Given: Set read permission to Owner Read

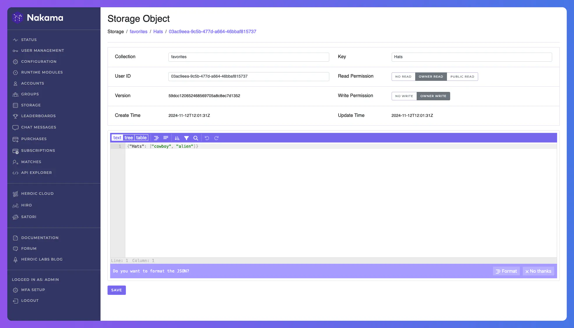Looking at the screenshot, I should point(431,76).
